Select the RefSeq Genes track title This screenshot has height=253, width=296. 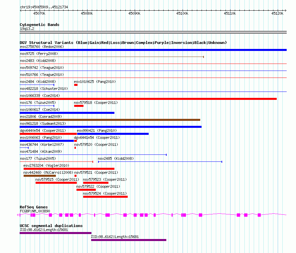coord(34,207)
